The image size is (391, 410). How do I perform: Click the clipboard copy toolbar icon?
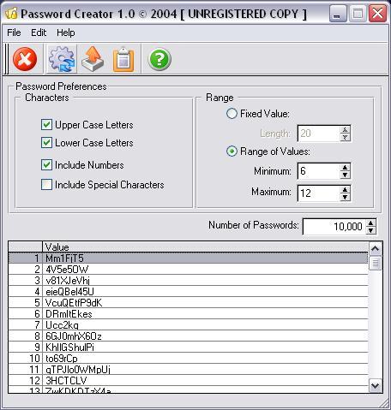pos(123,59)
